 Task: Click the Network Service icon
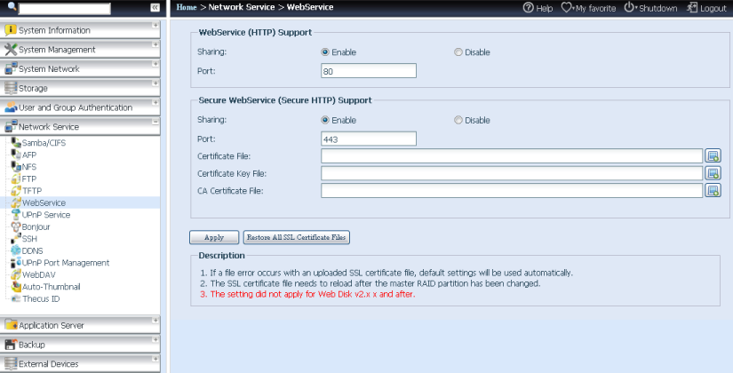point(11,127)
